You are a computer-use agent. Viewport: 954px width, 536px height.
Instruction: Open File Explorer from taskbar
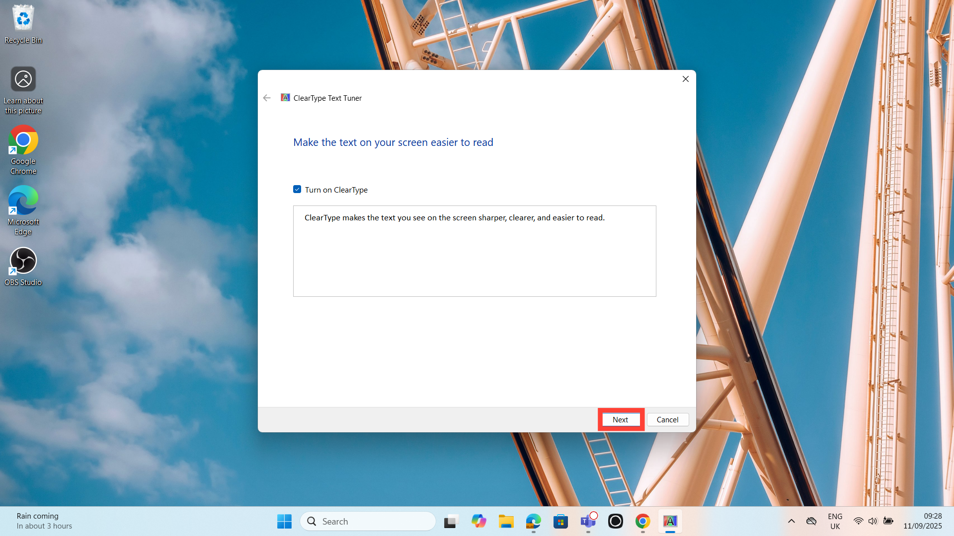point(506,521)
